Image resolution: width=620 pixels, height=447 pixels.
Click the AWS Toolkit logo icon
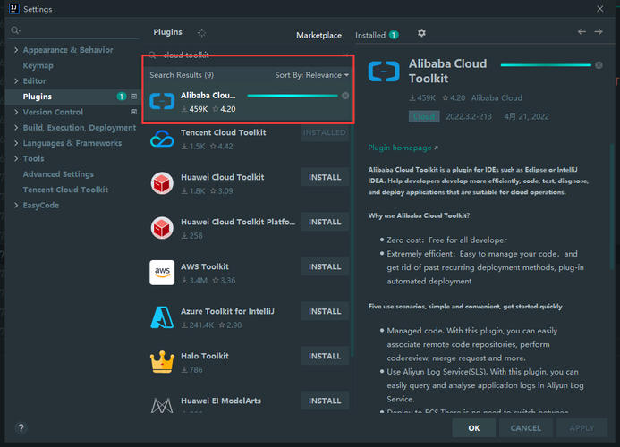(162, 273)
